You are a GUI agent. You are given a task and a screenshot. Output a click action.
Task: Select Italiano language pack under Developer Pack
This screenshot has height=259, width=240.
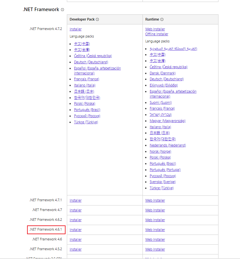85,85
